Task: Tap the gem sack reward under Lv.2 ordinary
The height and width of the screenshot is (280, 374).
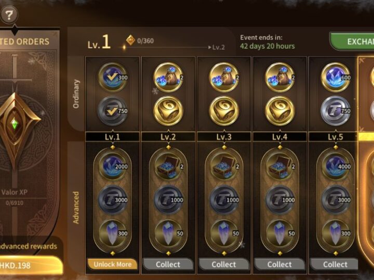Action: [168, 77]
